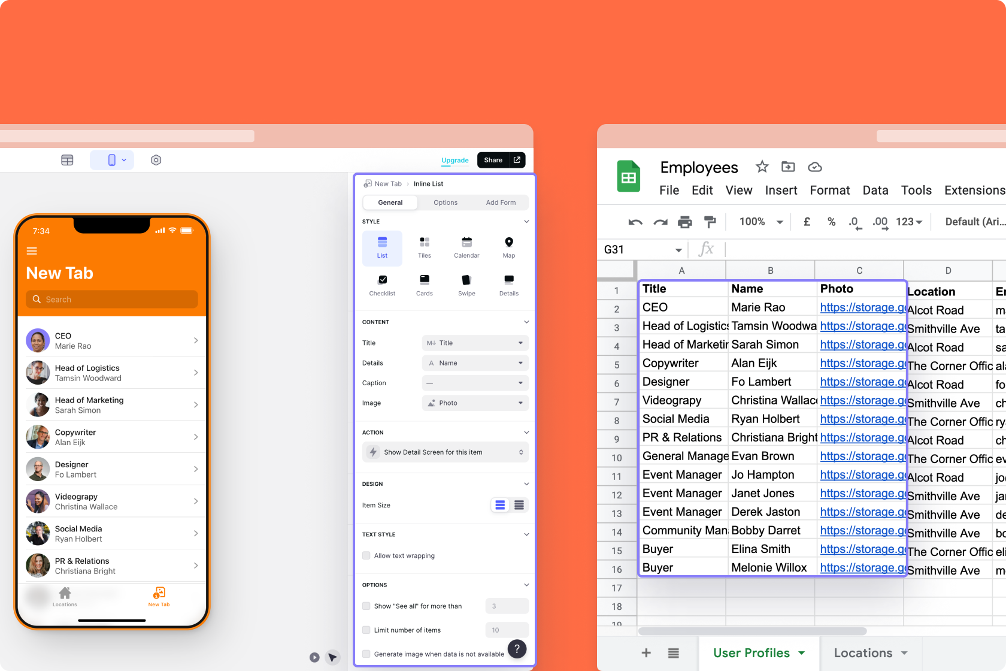Open the Details Name dropdown

tap(475, 363)
